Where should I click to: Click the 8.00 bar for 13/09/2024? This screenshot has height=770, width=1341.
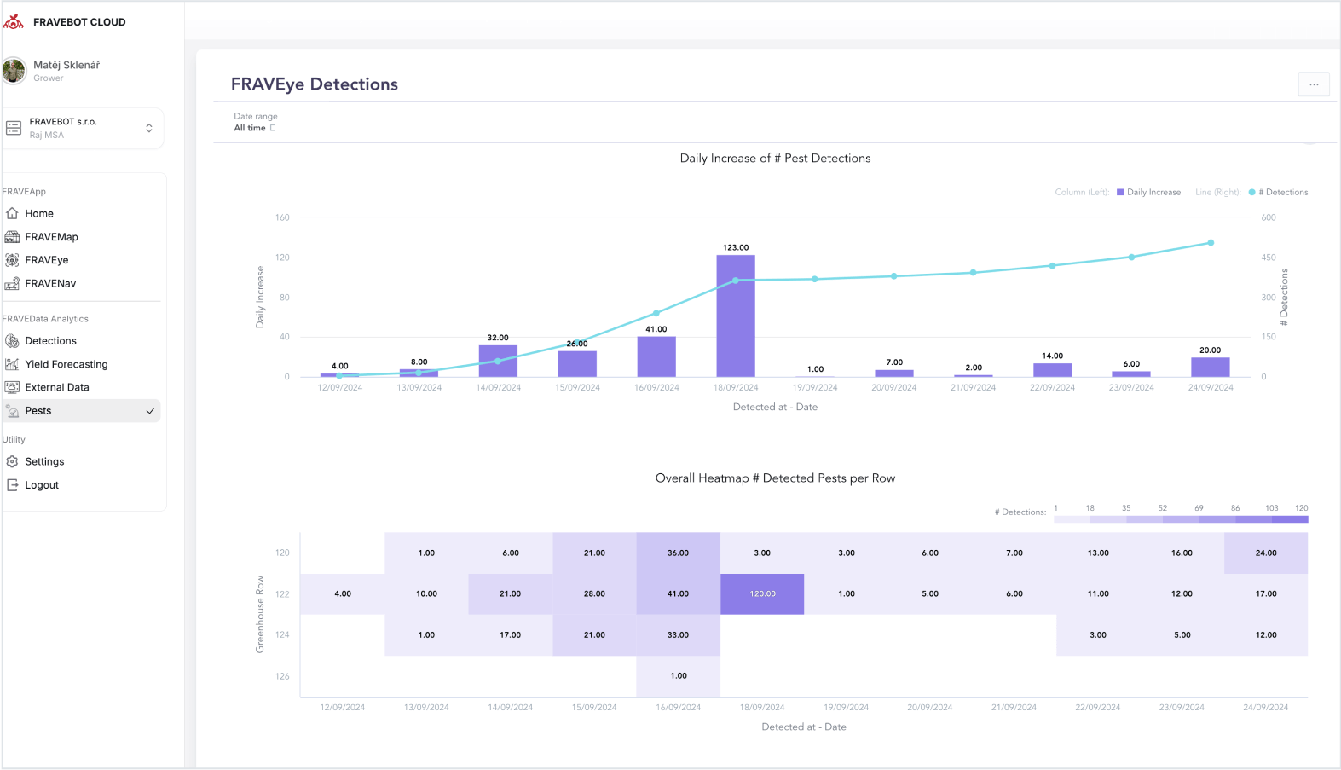coord(419,373)
